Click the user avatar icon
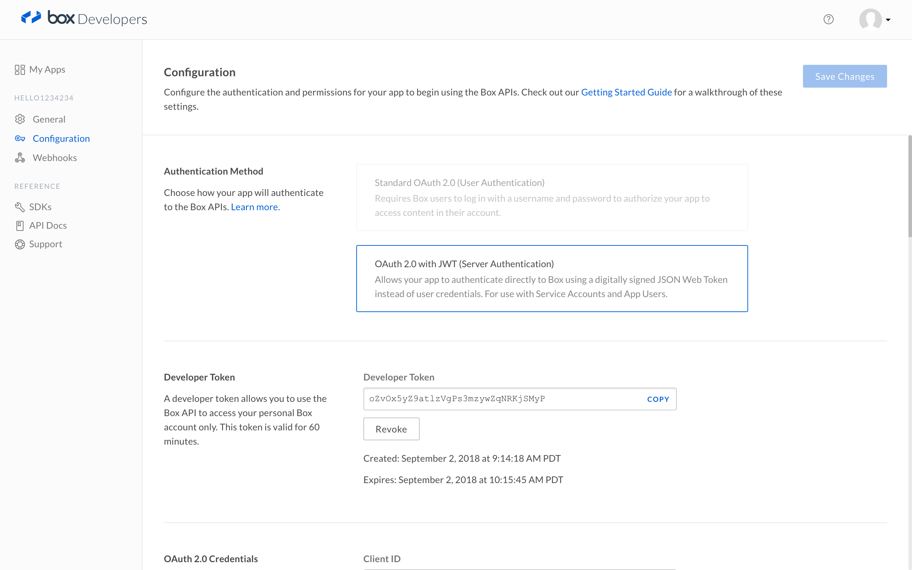Viewport: 912px width, 570px height. 870,19
